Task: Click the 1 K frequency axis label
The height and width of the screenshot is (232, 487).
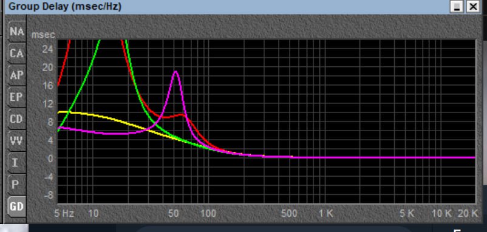Action: pos(326,213)
